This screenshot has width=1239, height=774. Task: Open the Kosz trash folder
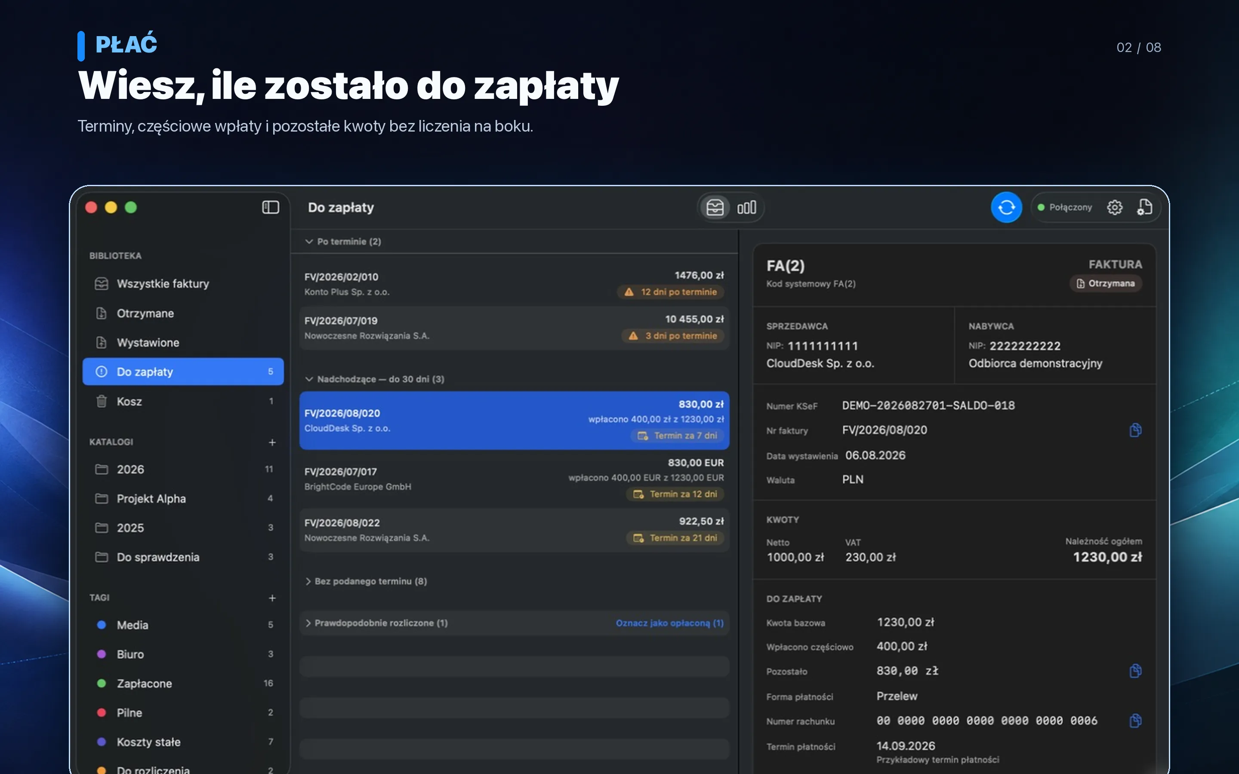click(183, 401)
